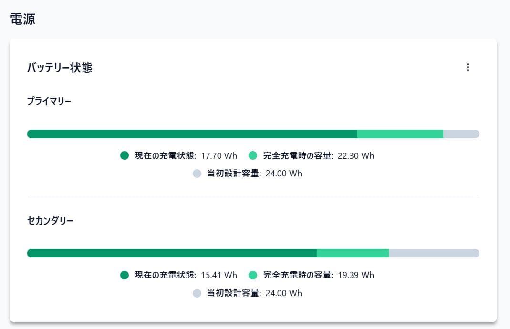Click the 22.30 Wh full charge value

point(355,156)
